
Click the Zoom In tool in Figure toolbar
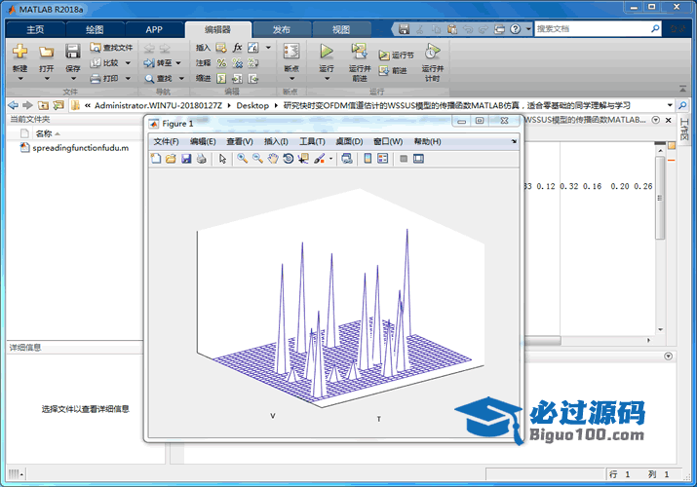point(242,159)
